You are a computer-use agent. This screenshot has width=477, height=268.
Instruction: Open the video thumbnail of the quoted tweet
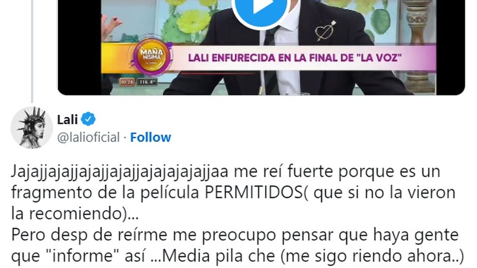261,47
